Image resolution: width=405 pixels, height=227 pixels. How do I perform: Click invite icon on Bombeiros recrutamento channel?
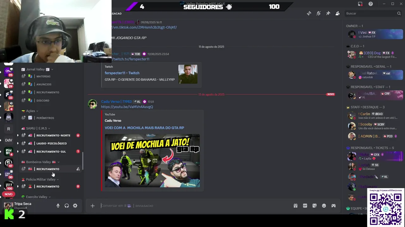click(78, 169)
